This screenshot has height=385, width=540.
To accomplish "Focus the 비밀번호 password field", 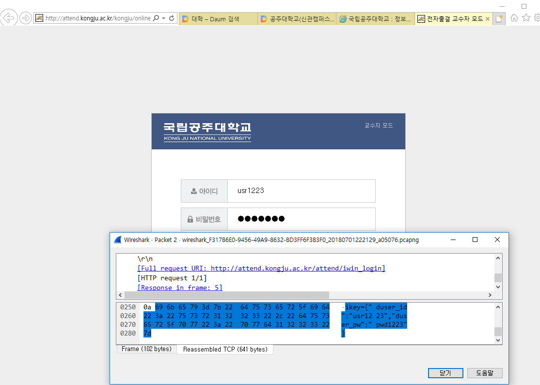I will pos(302,219).
